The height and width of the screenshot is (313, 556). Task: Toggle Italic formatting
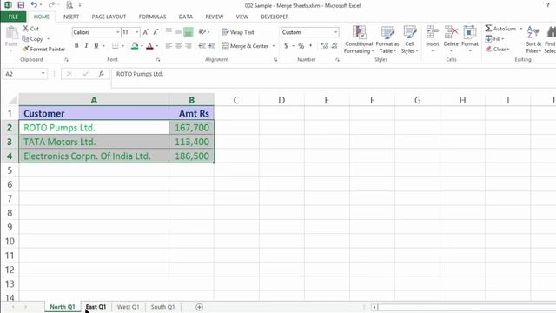(86, 46)
